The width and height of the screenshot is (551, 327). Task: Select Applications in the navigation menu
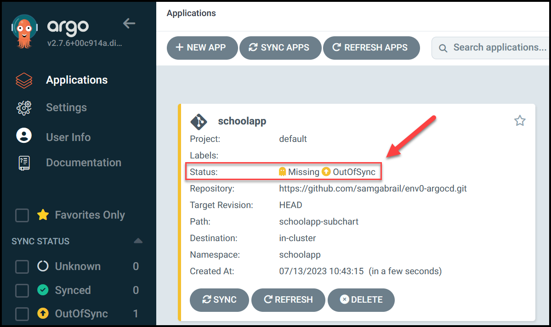(x=76, y=80)
